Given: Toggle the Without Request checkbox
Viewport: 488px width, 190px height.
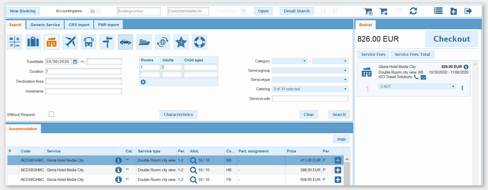Looking at the screenshot, I should pos(52,114).
